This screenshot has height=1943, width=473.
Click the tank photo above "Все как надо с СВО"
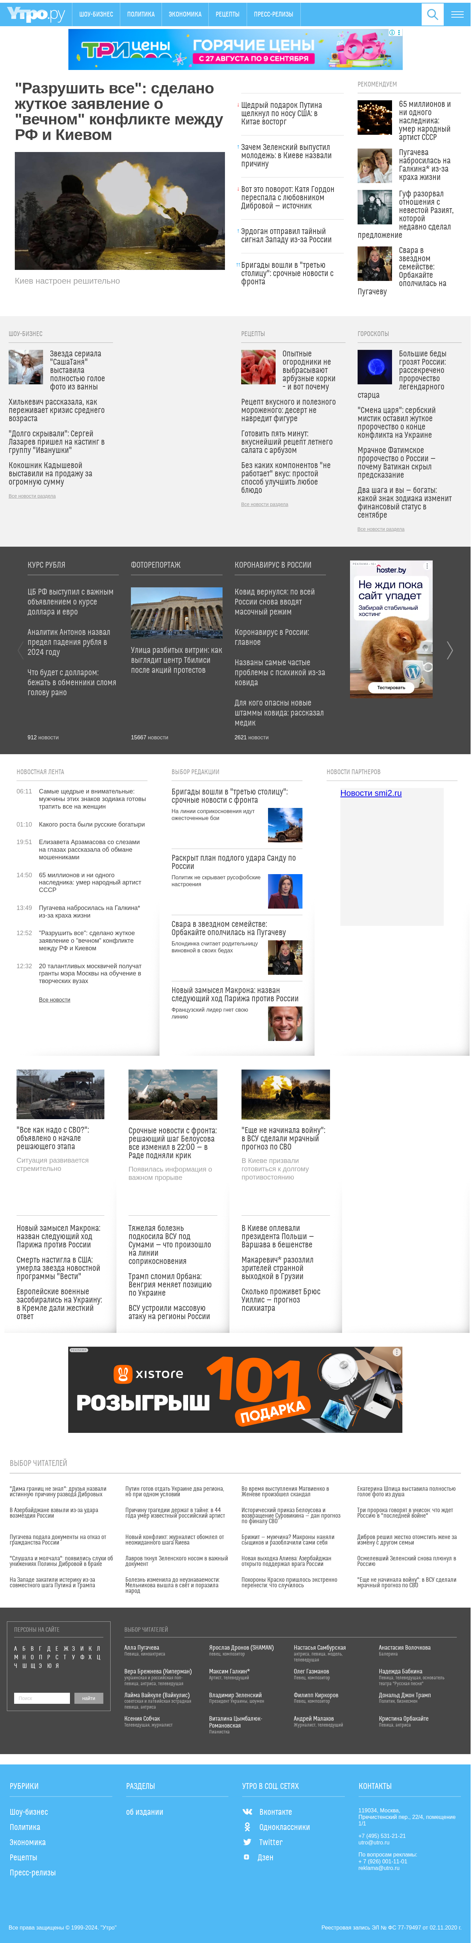60,1094
